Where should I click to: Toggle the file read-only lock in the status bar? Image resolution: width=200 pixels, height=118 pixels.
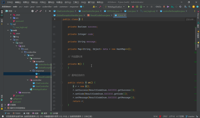[197, 116]
